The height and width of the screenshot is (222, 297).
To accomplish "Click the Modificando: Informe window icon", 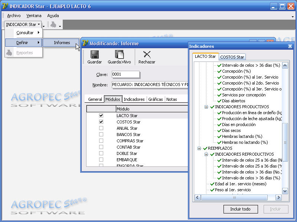I will tap(85, 43).
